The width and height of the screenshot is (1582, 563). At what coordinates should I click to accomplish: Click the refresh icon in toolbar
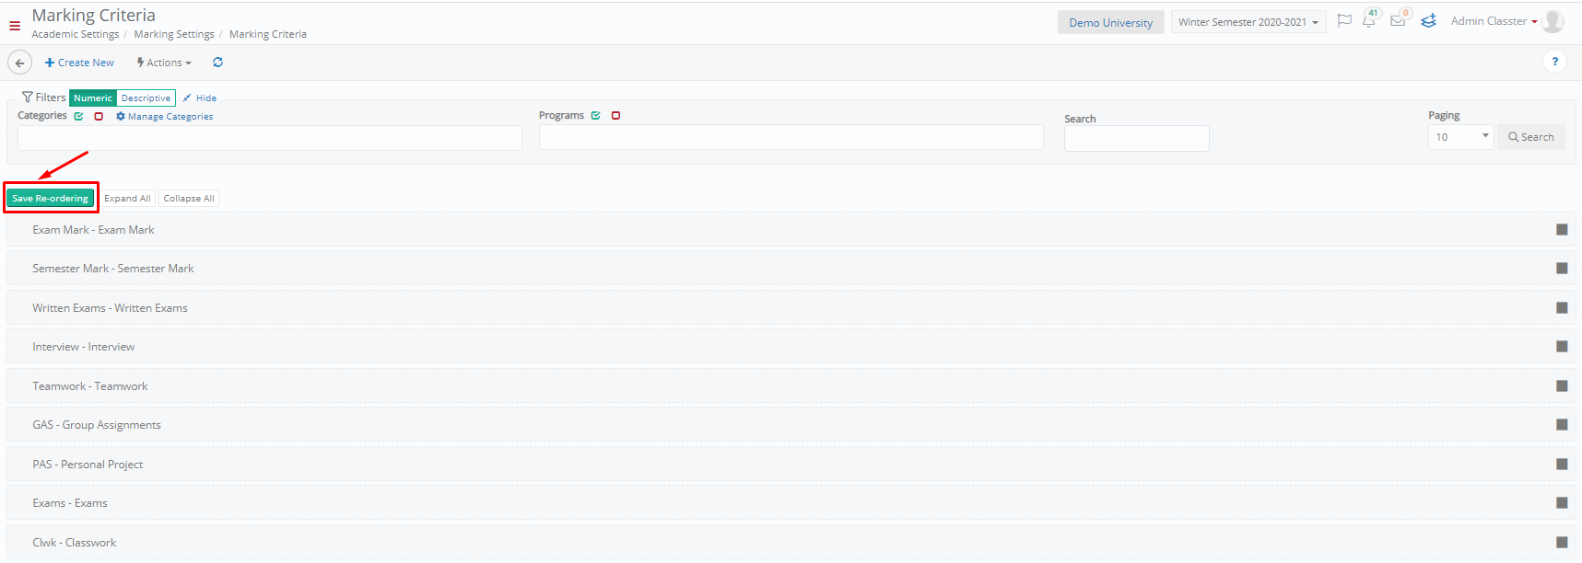pos(217,63)
